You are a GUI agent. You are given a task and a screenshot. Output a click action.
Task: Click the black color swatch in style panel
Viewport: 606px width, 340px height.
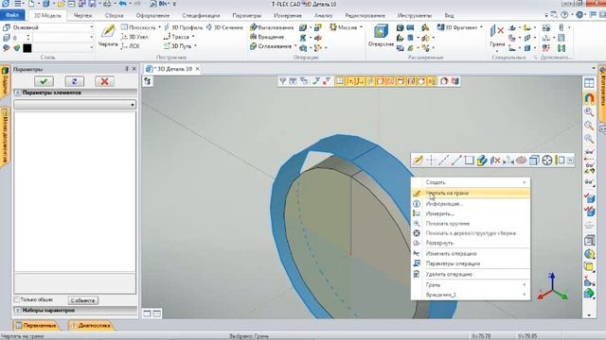point(27,48)
